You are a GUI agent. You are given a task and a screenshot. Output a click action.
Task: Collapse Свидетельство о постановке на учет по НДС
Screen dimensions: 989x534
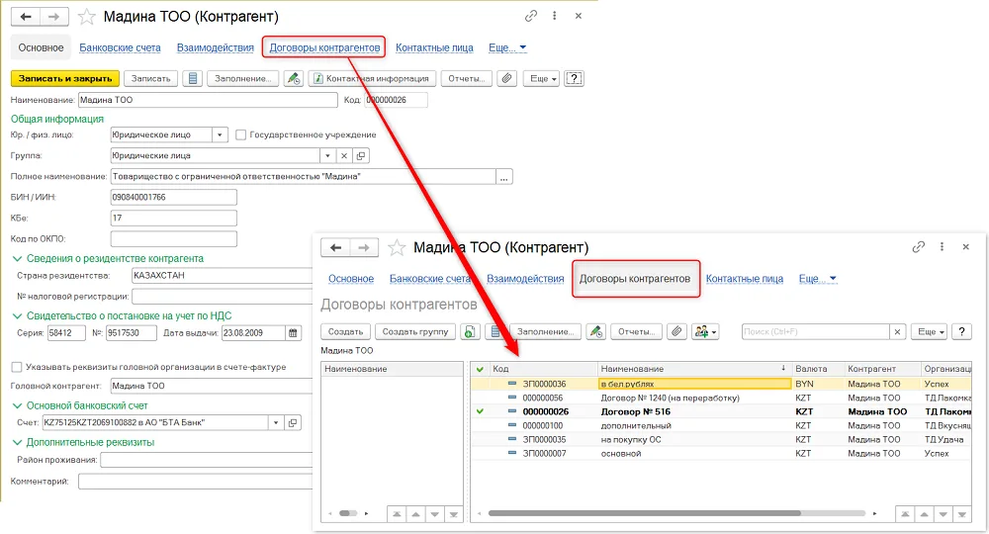(17, 315)
